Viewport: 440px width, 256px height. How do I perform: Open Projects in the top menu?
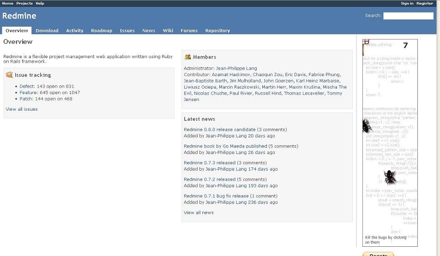pos(24,3)
